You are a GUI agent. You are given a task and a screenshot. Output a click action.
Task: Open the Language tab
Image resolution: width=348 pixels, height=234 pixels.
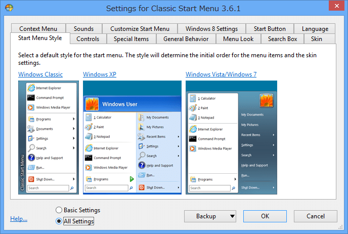315,29
